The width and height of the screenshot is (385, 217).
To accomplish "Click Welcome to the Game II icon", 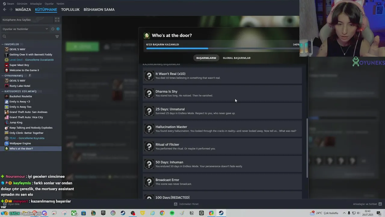I will point(7,70).
